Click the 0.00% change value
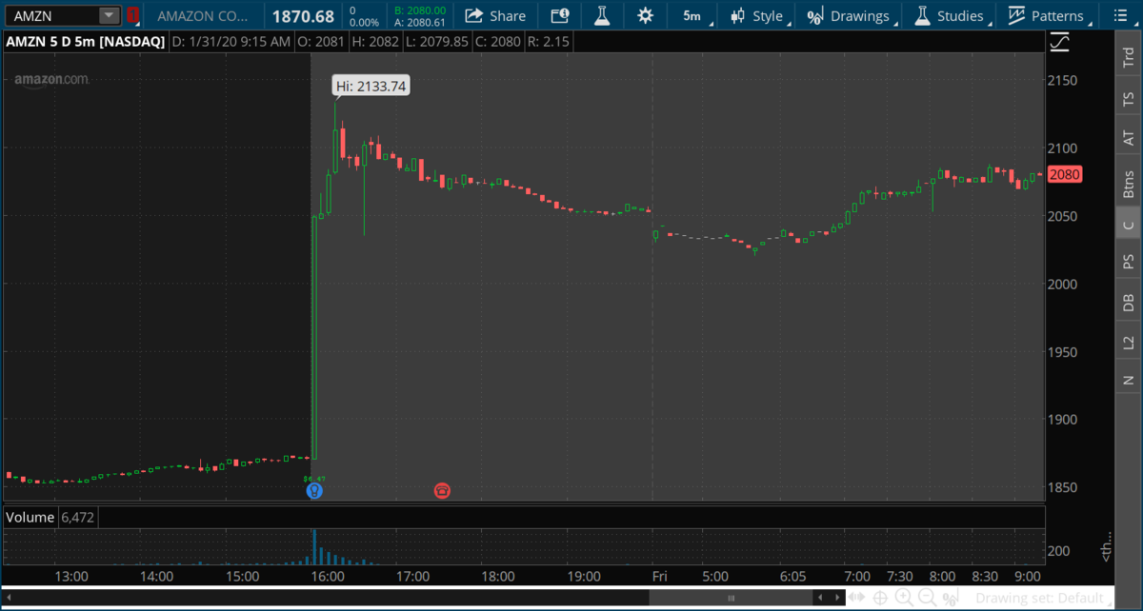Viewport: 1143px width, 611px height. 365,22
